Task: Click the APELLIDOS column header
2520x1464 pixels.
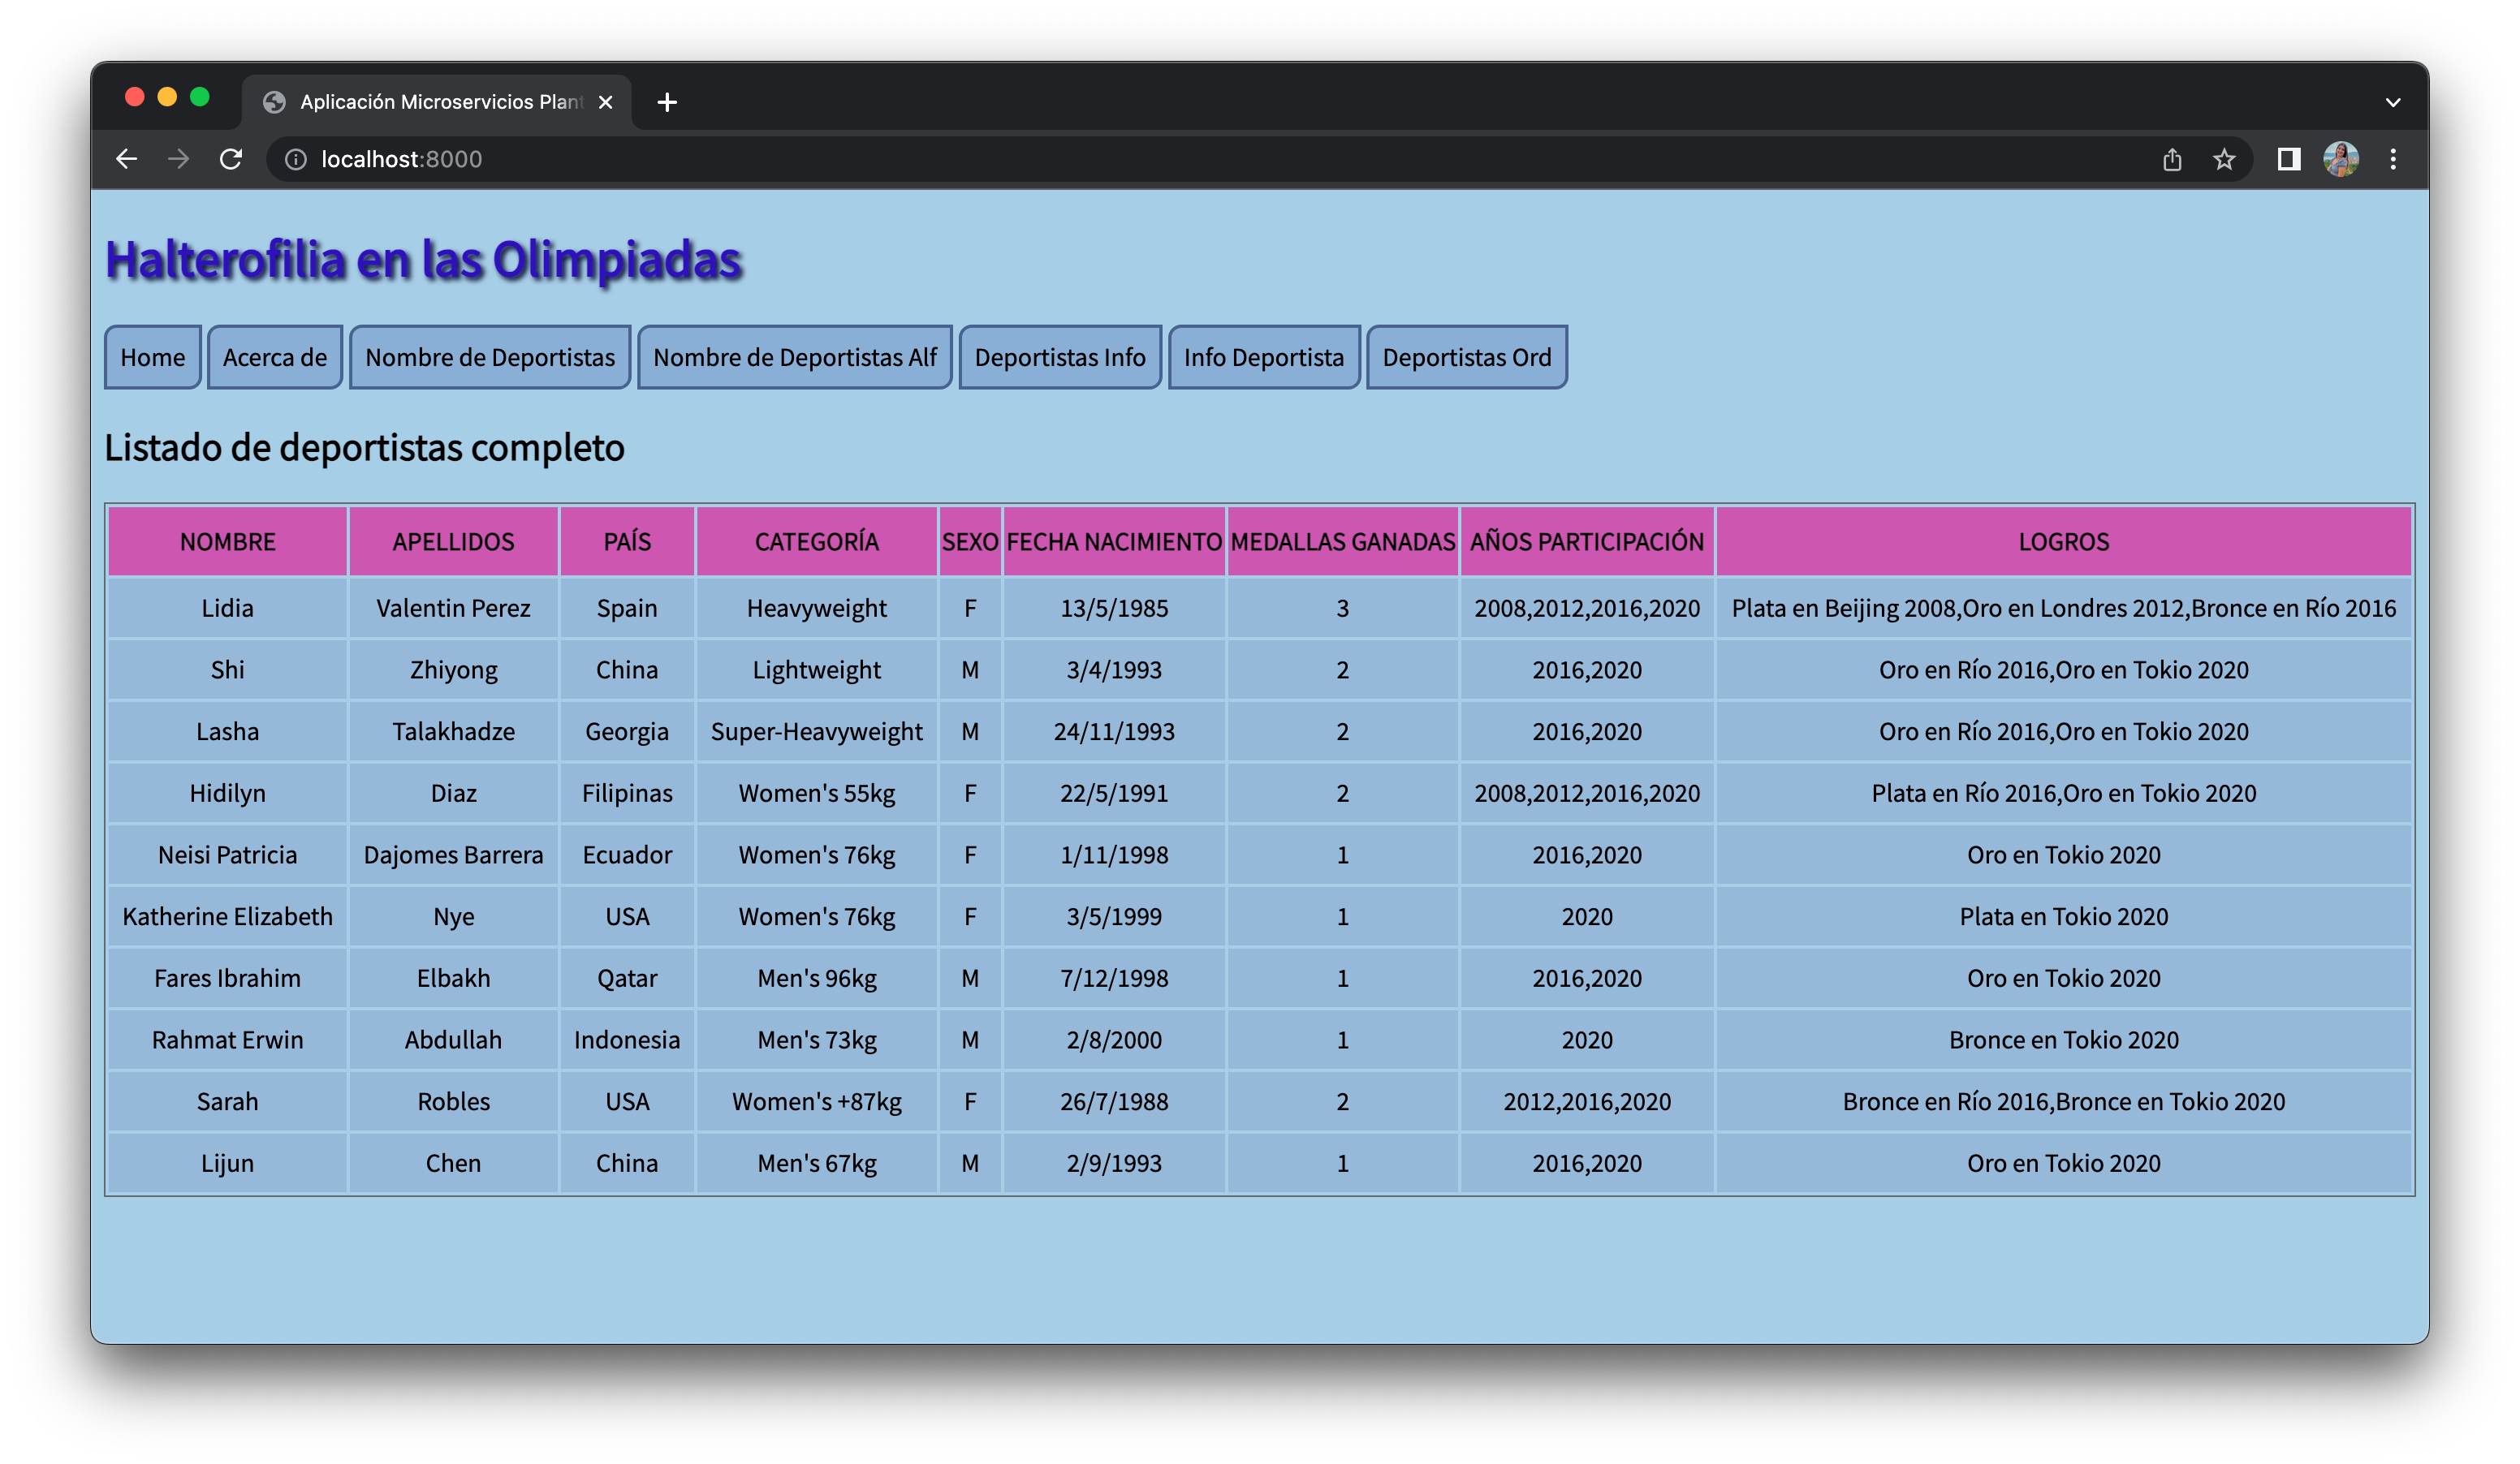Action: [453, 541]
